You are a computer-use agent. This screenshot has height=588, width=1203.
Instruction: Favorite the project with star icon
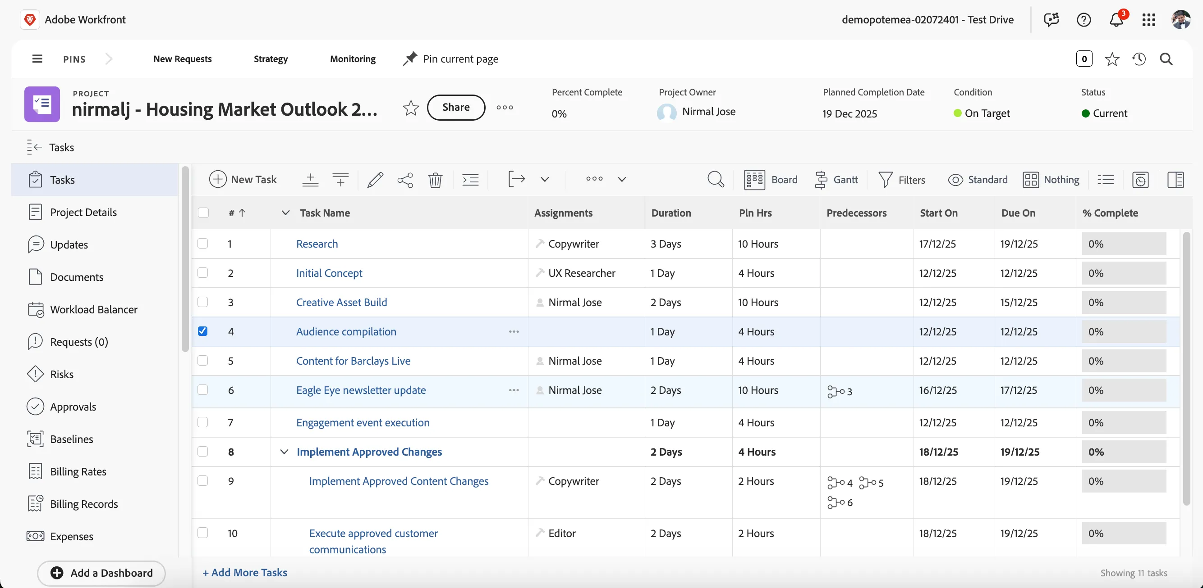pos(410,108)
